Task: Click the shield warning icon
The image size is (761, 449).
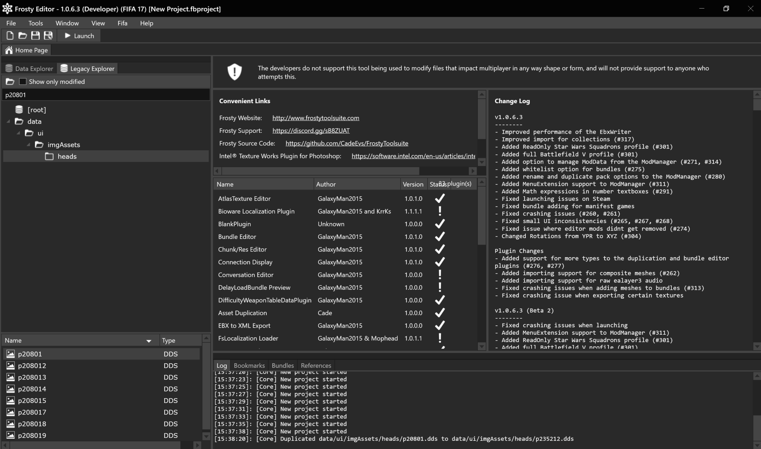Action: 234,72
